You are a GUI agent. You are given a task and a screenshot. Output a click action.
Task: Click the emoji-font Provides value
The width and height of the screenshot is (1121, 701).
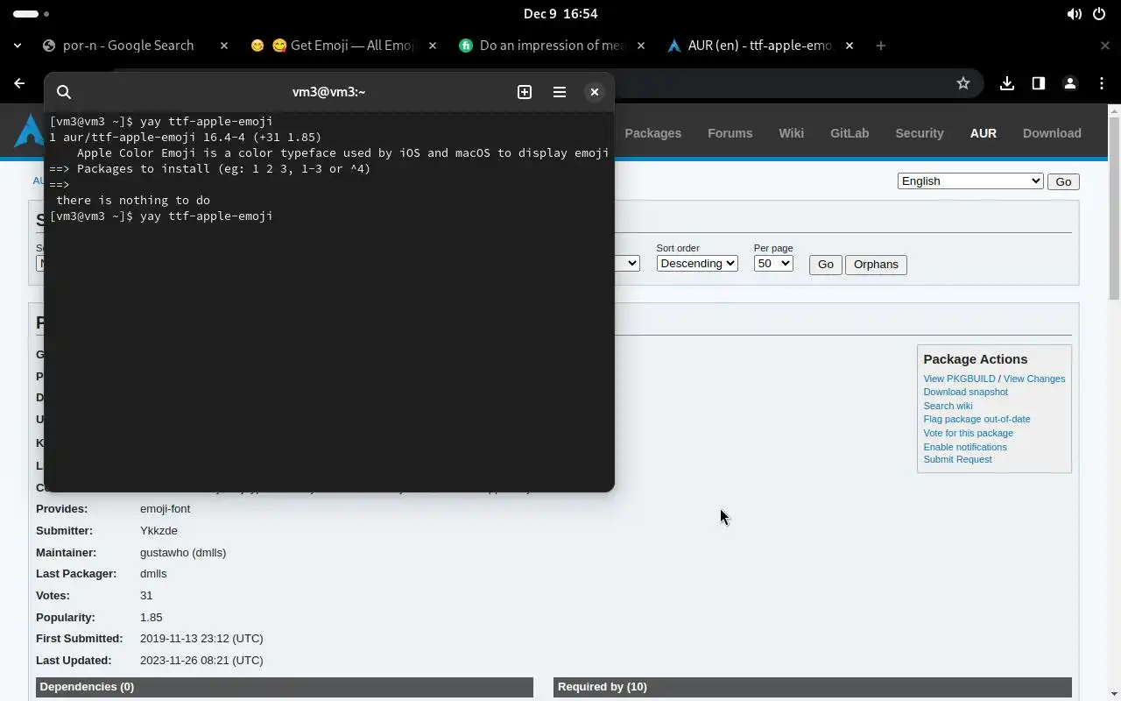(x=165, y=508)
